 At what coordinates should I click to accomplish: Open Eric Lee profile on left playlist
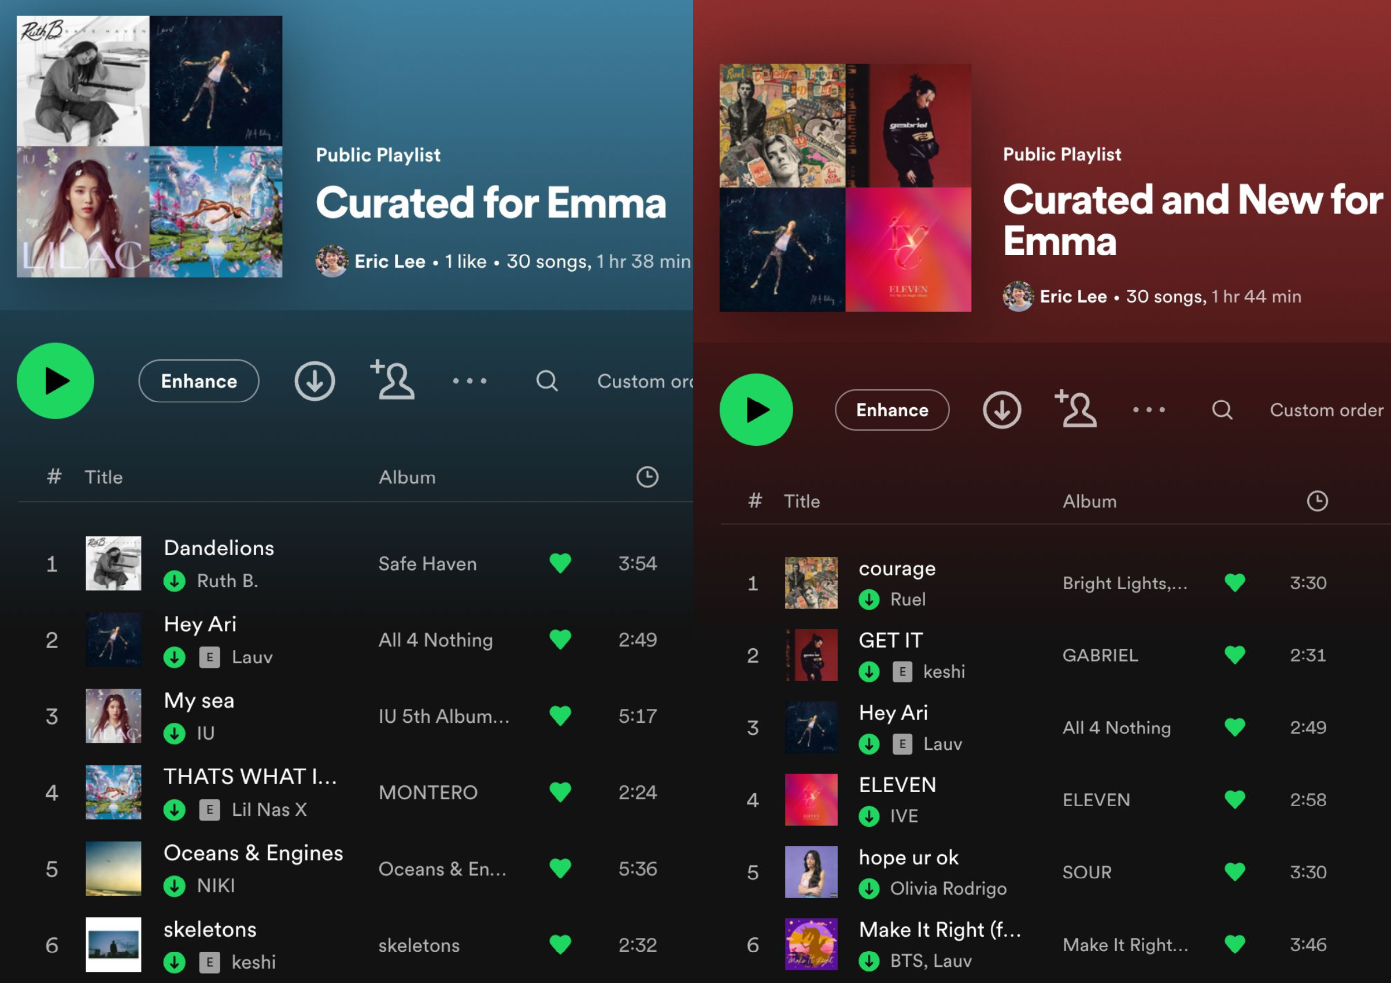pyautogui.click(x=390, y=261)
